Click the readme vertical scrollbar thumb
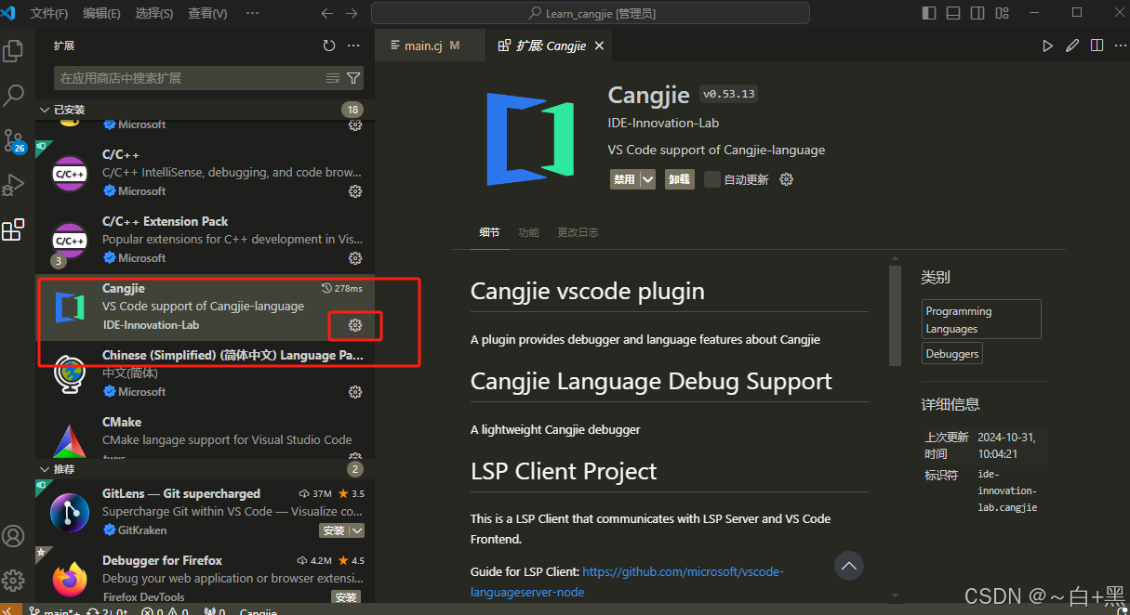This screenshot has height=615, width=1130. [896, 316]
